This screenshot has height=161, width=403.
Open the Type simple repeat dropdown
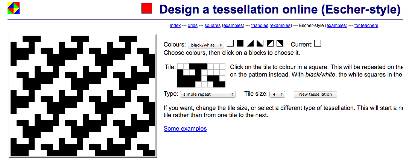click(208, 94)
